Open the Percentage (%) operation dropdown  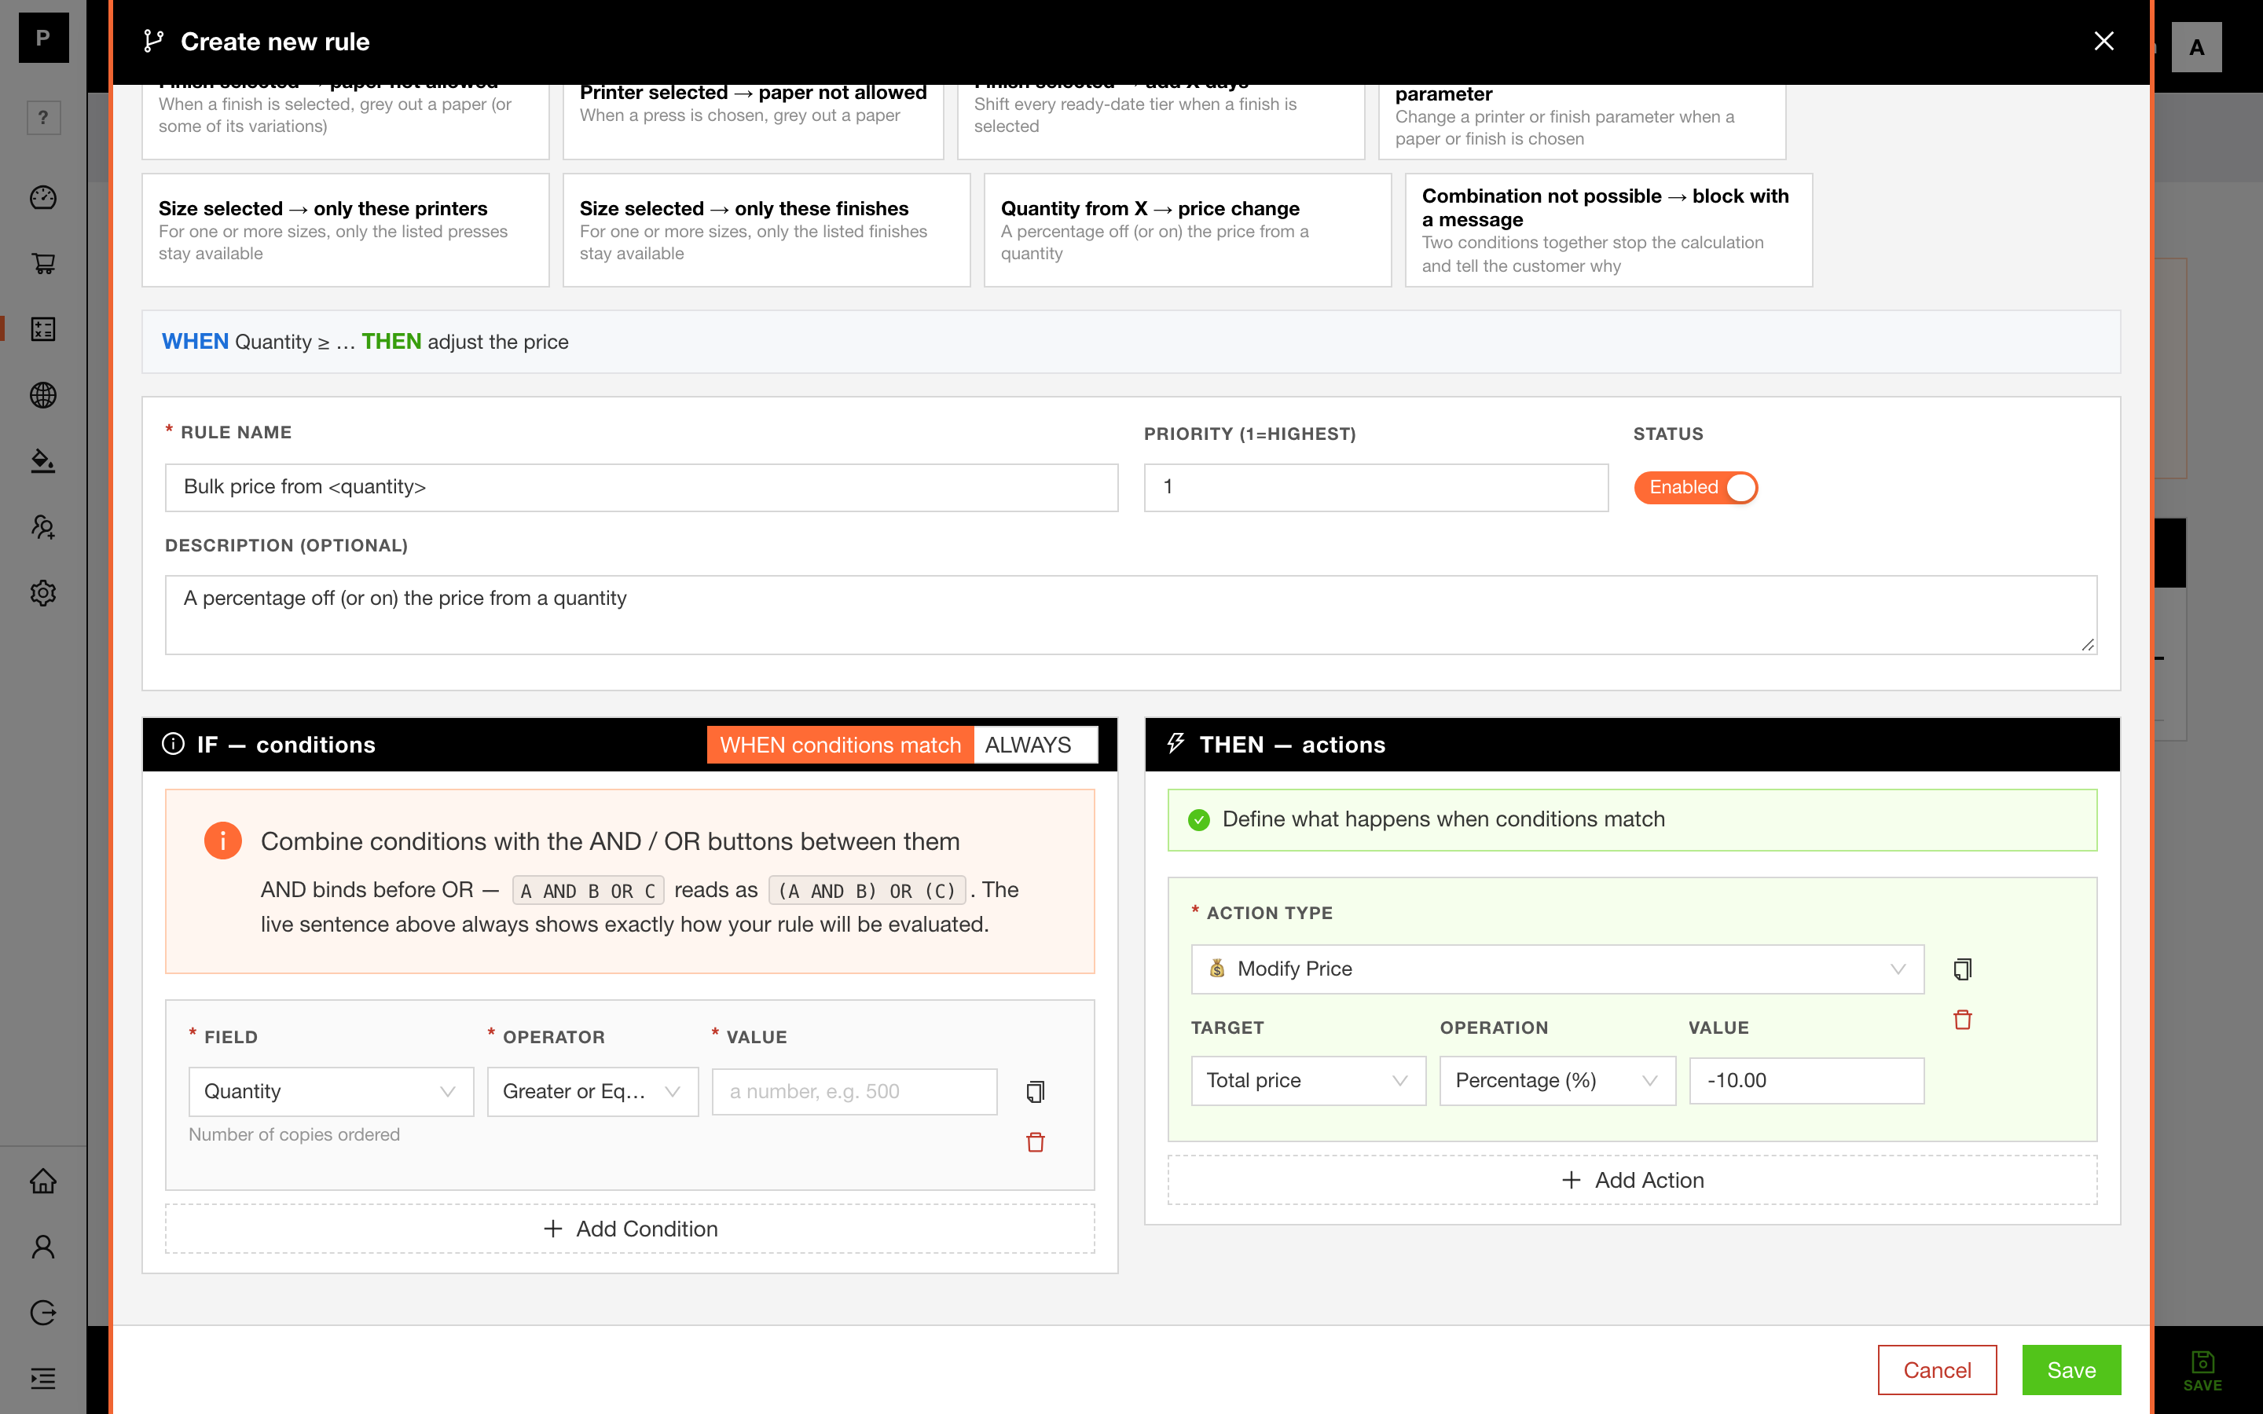click(1557, 1080)
